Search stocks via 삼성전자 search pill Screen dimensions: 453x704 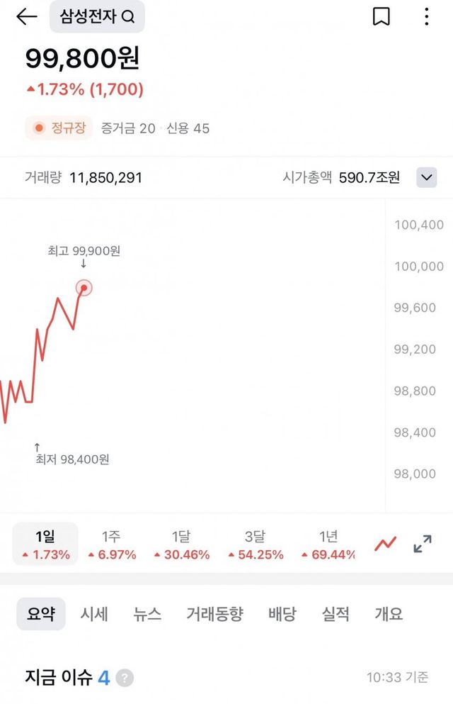[97, 17]
